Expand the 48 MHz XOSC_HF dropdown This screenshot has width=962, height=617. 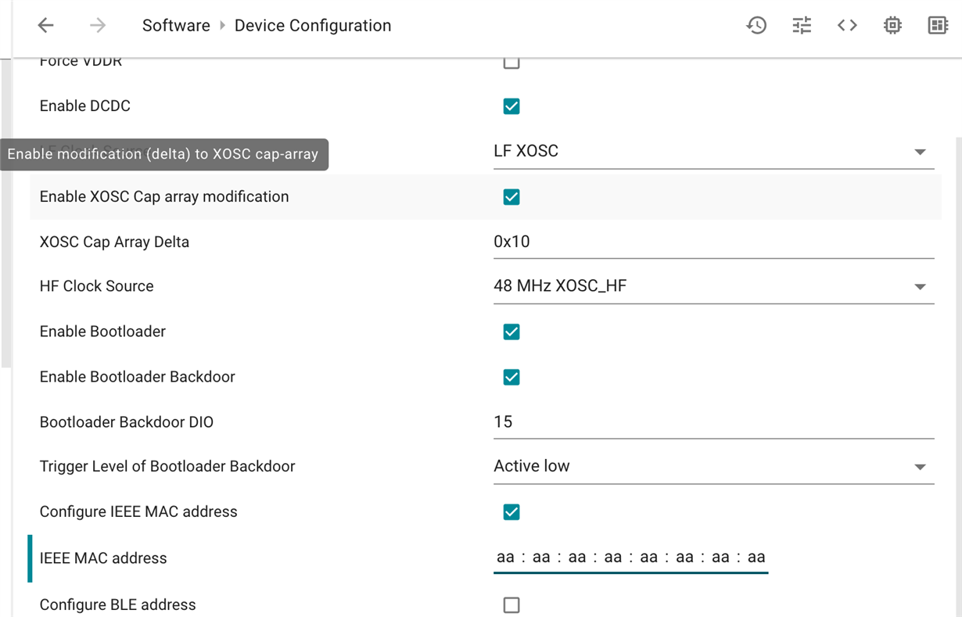point(713,286)
